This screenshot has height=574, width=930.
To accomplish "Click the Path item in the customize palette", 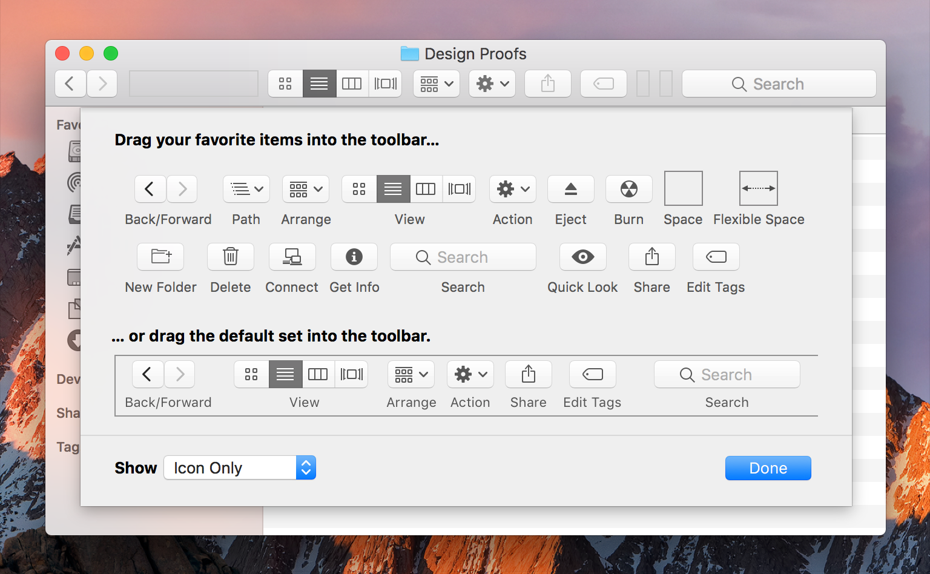I will click(246, 189).
